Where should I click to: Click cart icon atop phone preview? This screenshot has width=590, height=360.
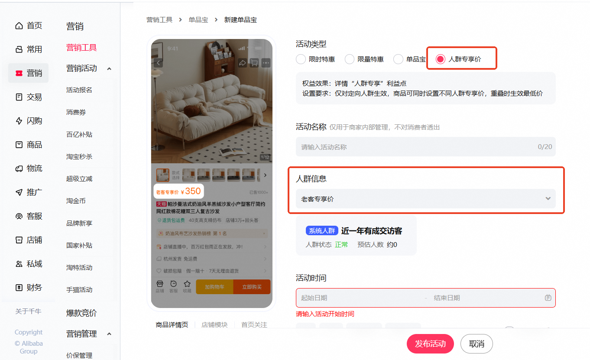(x=254, y=63)
